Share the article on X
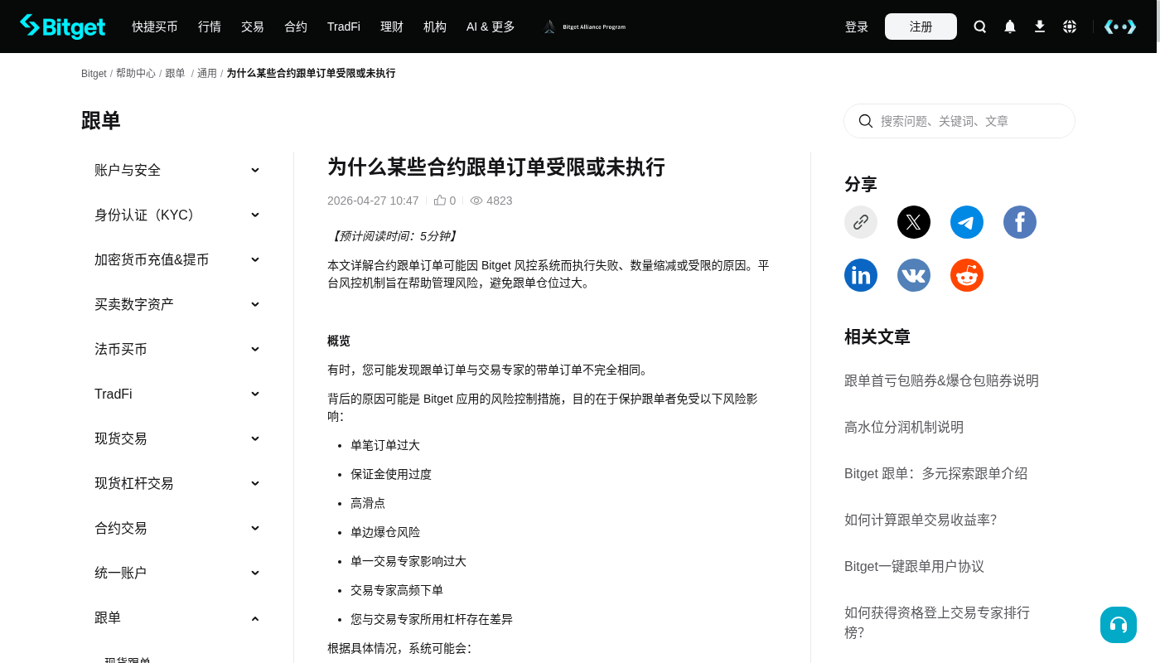The height and width of the screenshot is (663, 1160). 914,222
